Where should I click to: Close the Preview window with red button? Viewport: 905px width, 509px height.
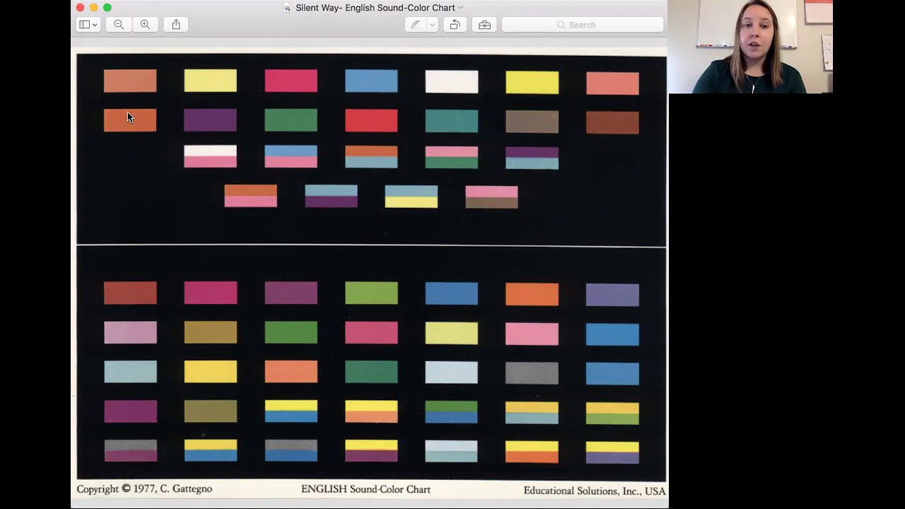80,8
